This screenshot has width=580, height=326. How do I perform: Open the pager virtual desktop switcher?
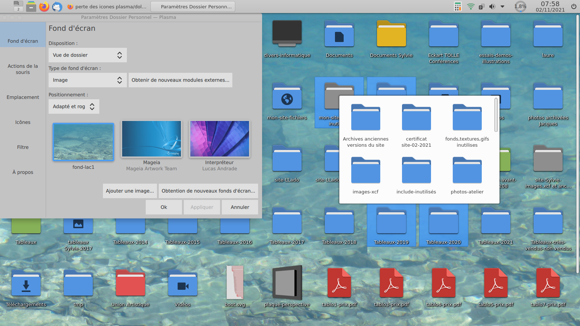pos(18,7)
